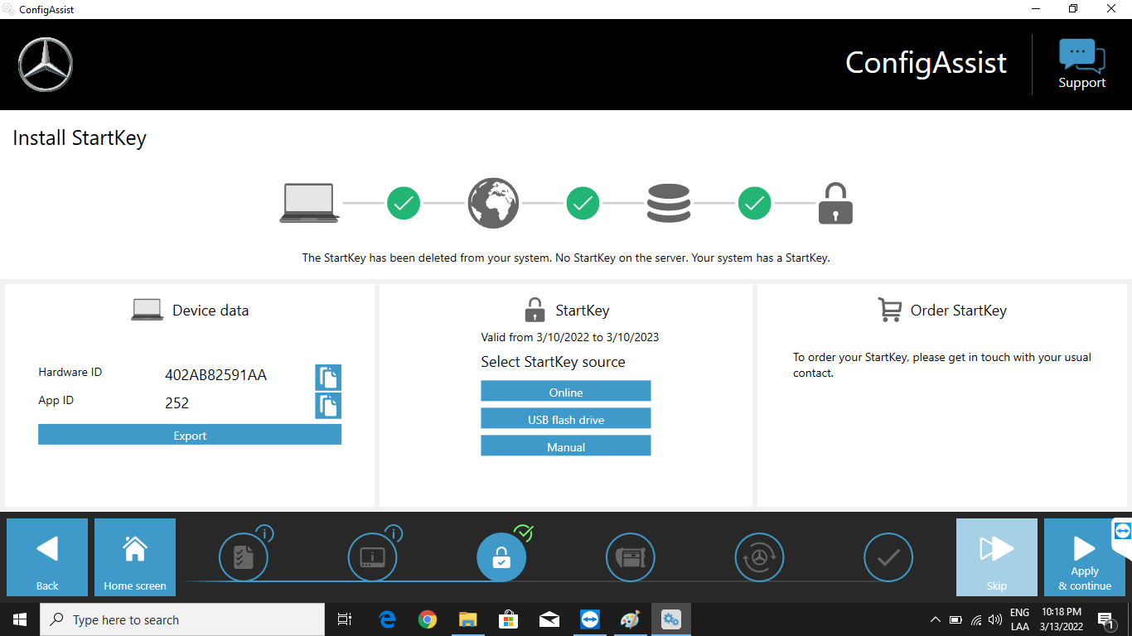Image resolution: width=1132 pixels, height=636 pixels.
Task: Open the notification center icon
Action: 1105,619
